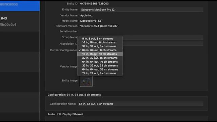
Task: Select '8 in, 8 out, 8 ch streams' option
Action: pyautogui.click(x=100, y=39)
